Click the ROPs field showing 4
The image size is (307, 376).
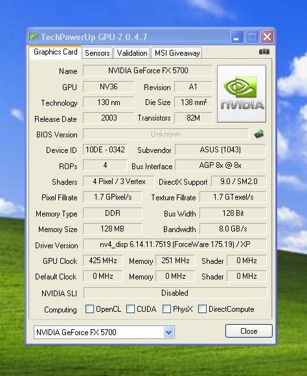105,165
